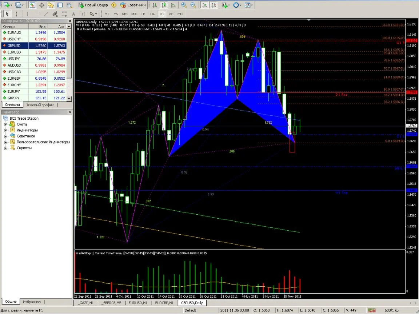Expand the Скрипты tree node
The width and height of the screenshot is (419, 314).
coord(6,148)
